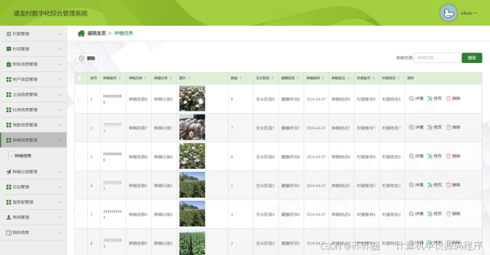Image resolution: width=490 pixels, height=255 pixels.
Task: Expand 财产类型管理 with its chevron
Action: [60, 80]
